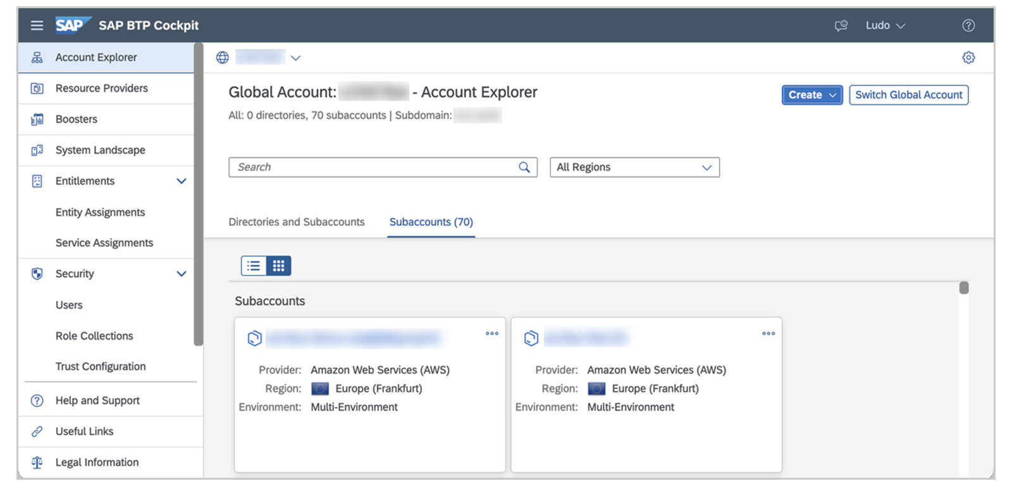Open Useful Links
The image size is (1012, 486).
tap(111, 432)
